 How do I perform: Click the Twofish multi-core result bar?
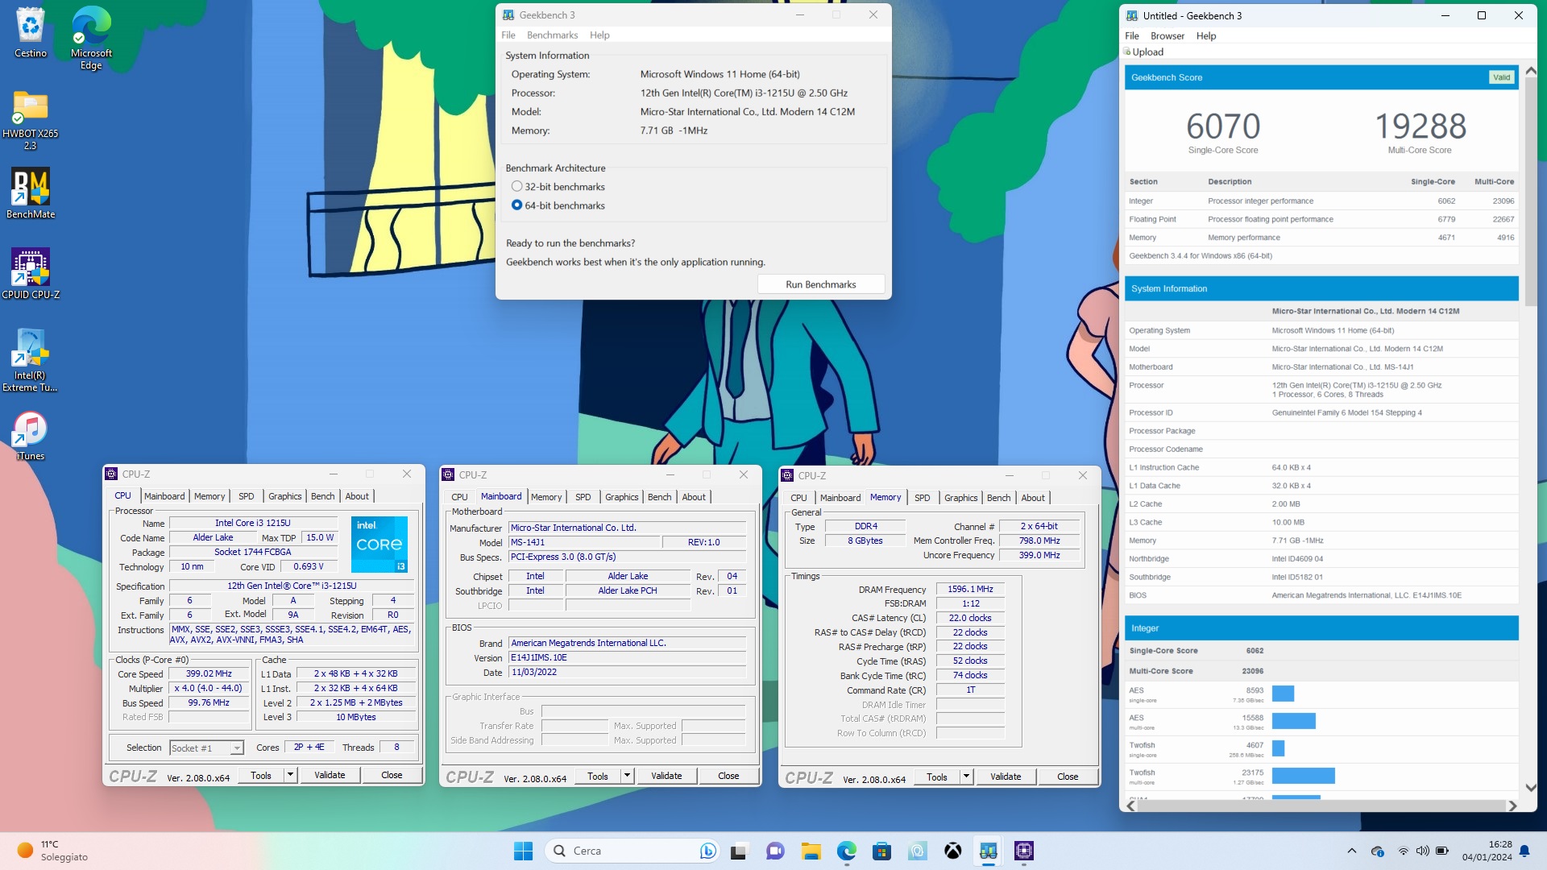point(1303,775)
